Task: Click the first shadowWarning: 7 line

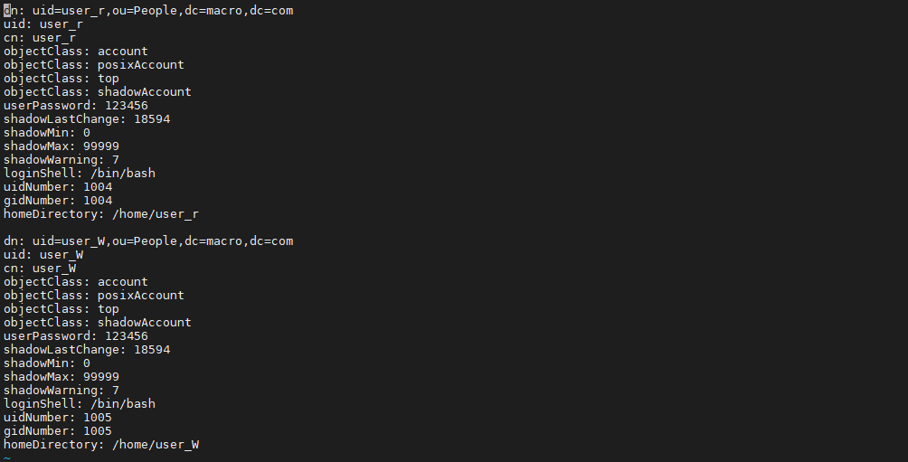Action: pos(61,159)
